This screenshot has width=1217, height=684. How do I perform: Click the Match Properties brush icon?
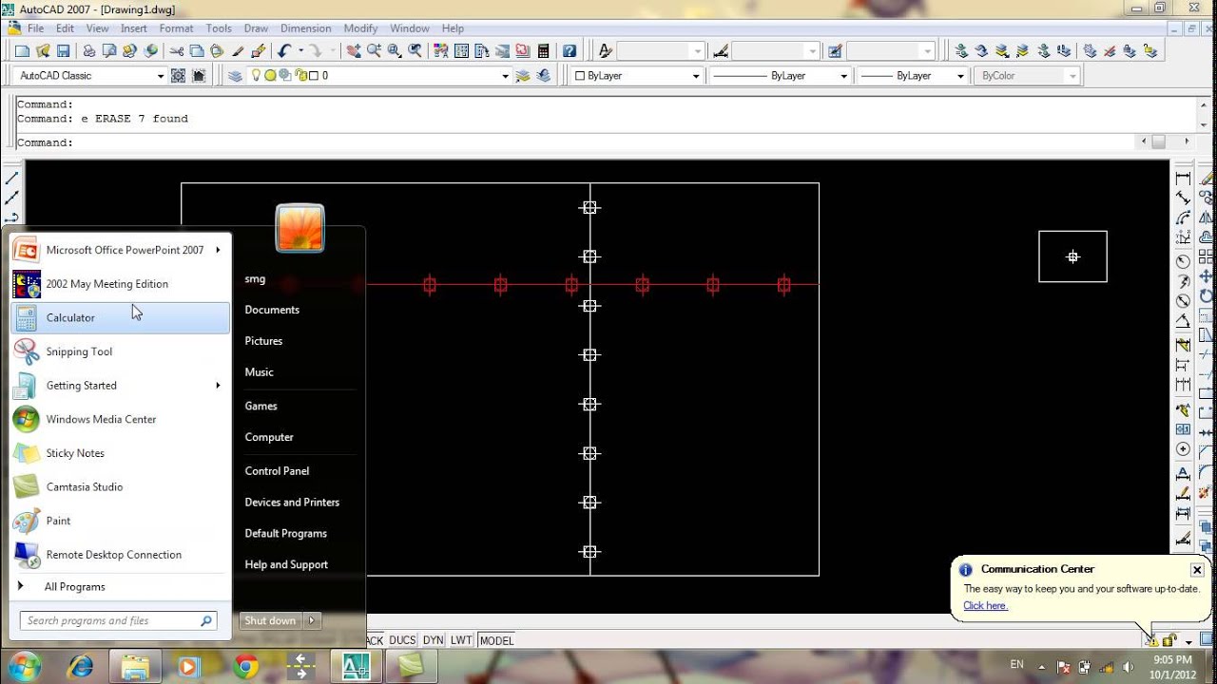[x=237, y=51]
